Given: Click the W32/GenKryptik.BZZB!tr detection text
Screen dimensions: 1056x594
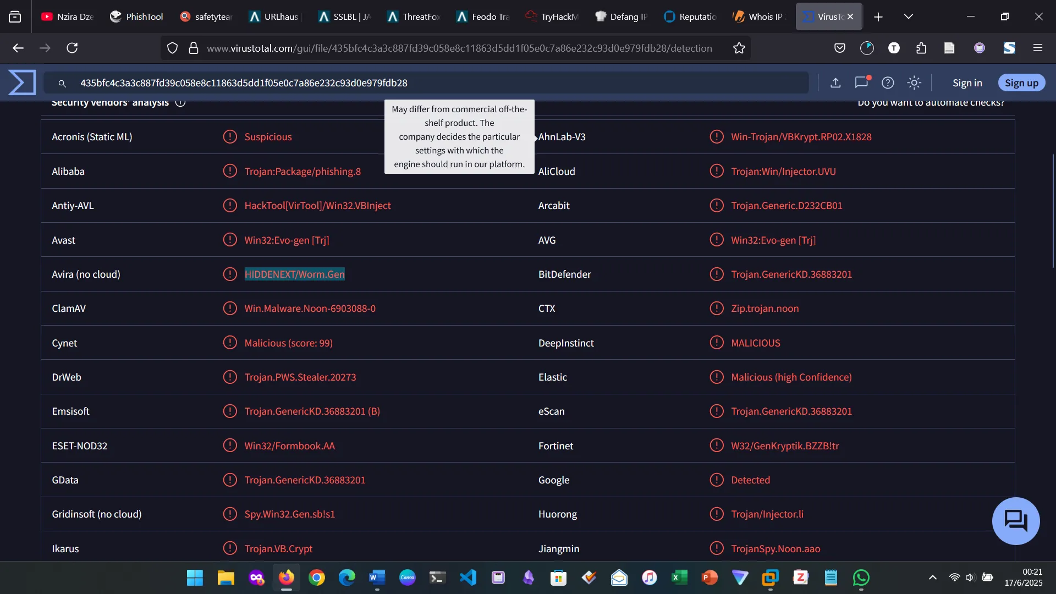Looking at the screenshot, I should tap(785, 446).
